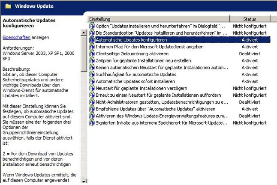Click icon next to Empfohlene Updates über
The height and width of the screenshot is (185, 277).
(x=92, y=109)
